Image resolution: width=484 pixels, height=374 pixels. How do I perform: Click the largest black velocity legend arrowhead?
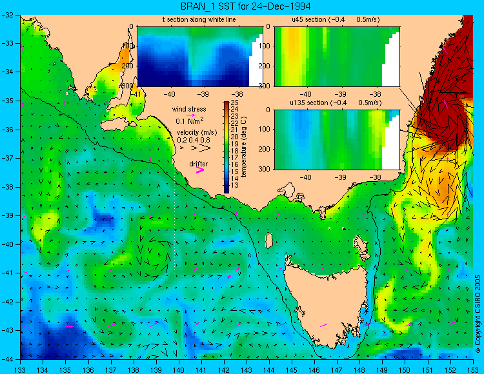click(x=205, y=148)
